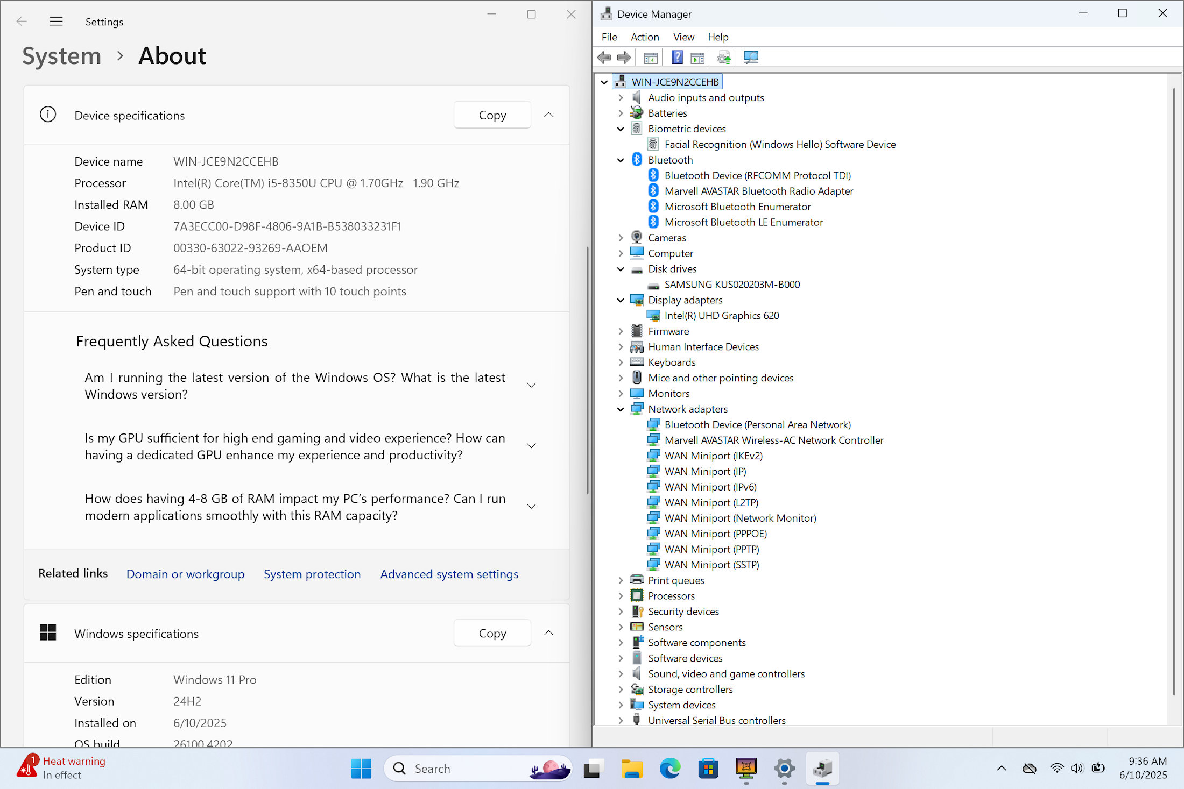Expand the Batteries node
This screenshot has height=789, width=1184.
coord(621,113)
